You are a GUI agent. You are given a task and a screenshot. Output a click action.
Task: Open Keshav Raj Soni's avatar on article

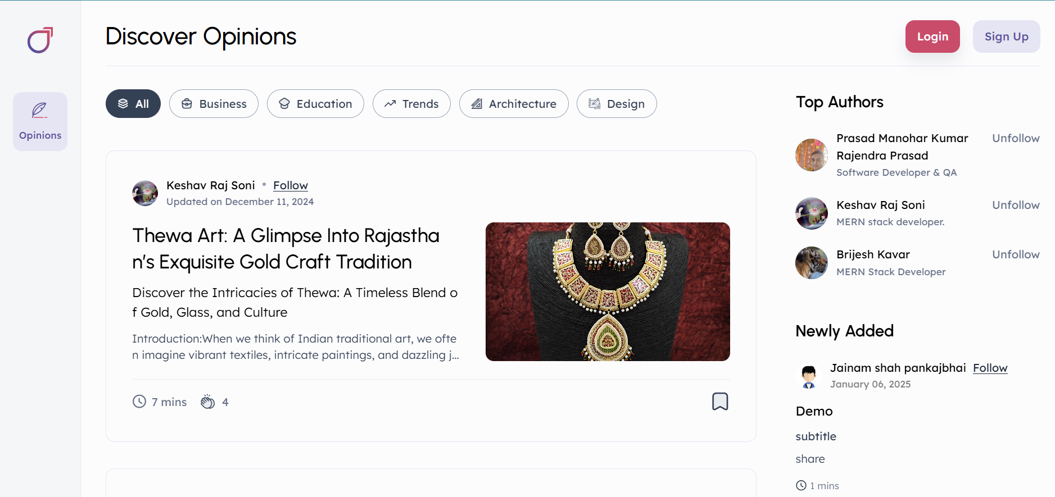point(145,193)
